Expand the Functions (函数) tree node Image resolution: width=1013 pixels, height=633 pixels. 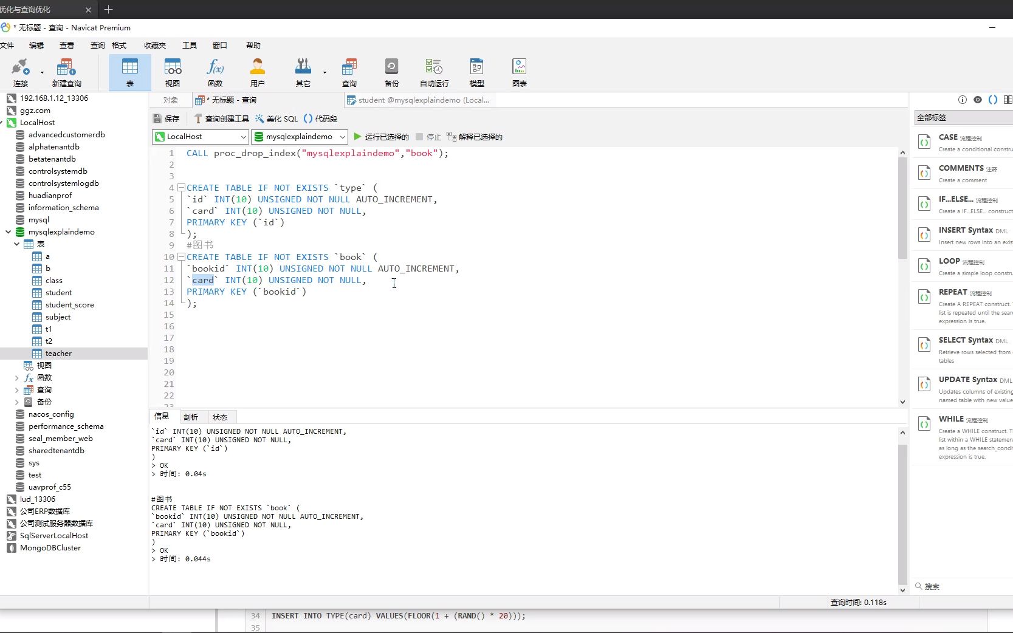(x=16, y=378)
